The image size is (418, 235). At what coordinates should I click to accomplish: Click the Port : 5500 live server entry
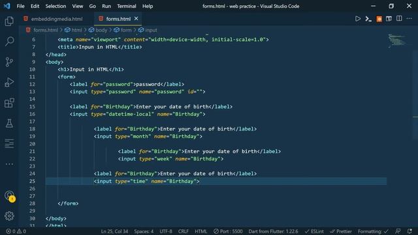click(x=228, y=231)
